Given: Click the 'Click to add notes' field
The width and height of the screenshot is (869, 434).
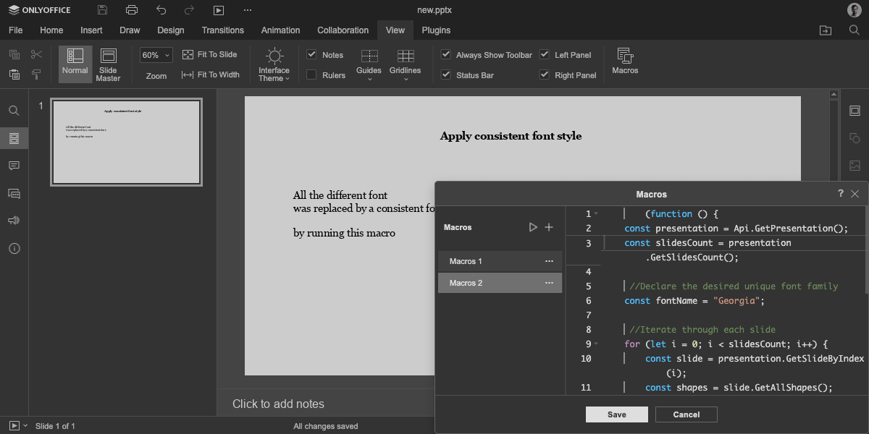Looking at the screenshot, I should tap(278, 404).
